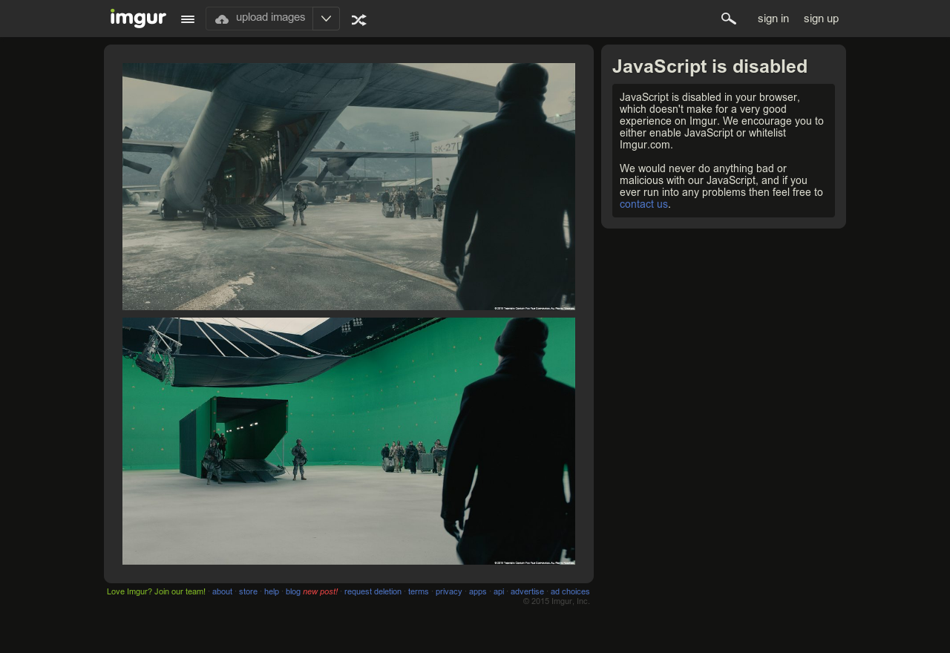Click the sign up link
950x653 pixels.
click(821, 19)
